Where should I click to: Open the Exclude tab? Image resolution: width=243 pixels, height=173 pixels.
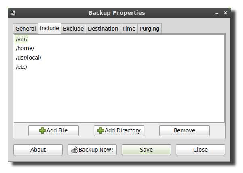click(74, 29)
